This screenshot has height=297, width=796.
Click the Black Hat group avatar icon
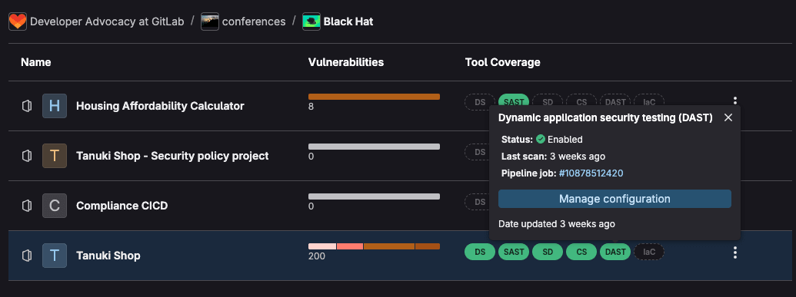[x=311, y=21]
